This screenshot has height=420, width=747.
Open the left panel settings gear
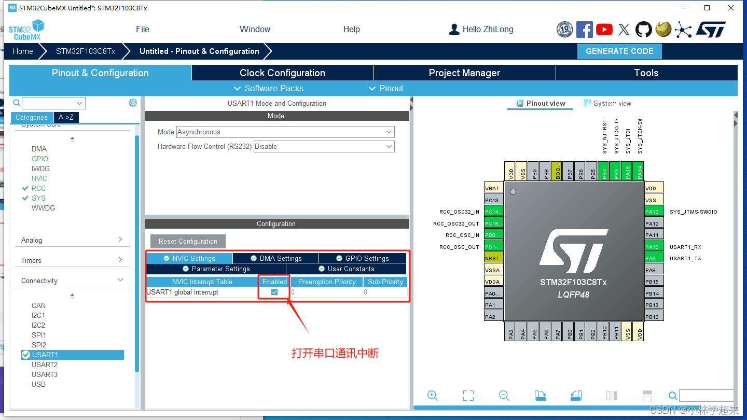(x=132, y=103)
